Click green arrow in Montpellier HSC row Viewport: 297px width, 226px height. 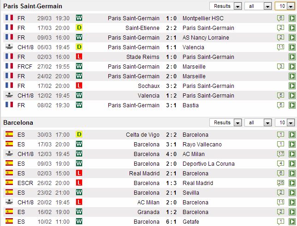291,18
